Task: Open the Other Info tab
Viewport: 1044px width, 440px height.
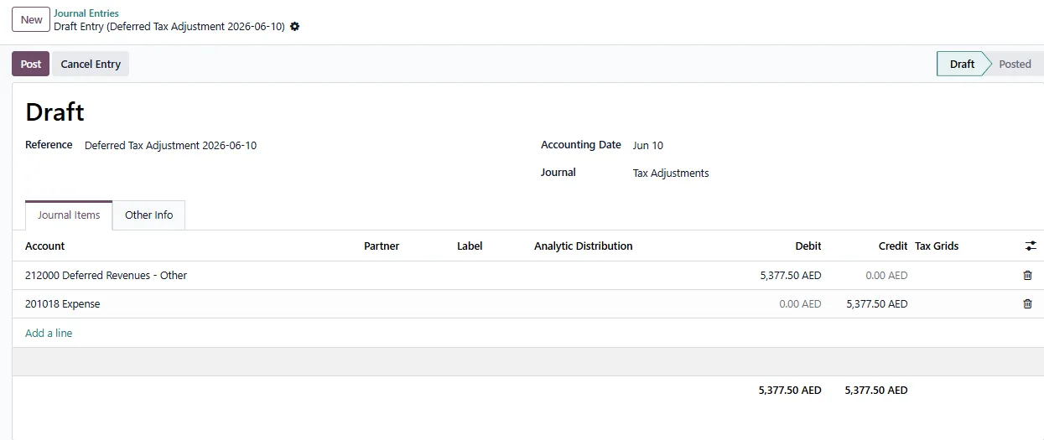Action: click(x=148, y=215)
